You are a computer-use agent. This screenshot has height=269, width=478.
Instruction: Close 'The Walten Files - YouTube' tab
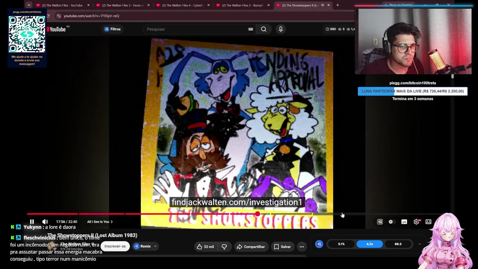click(89, 5)
